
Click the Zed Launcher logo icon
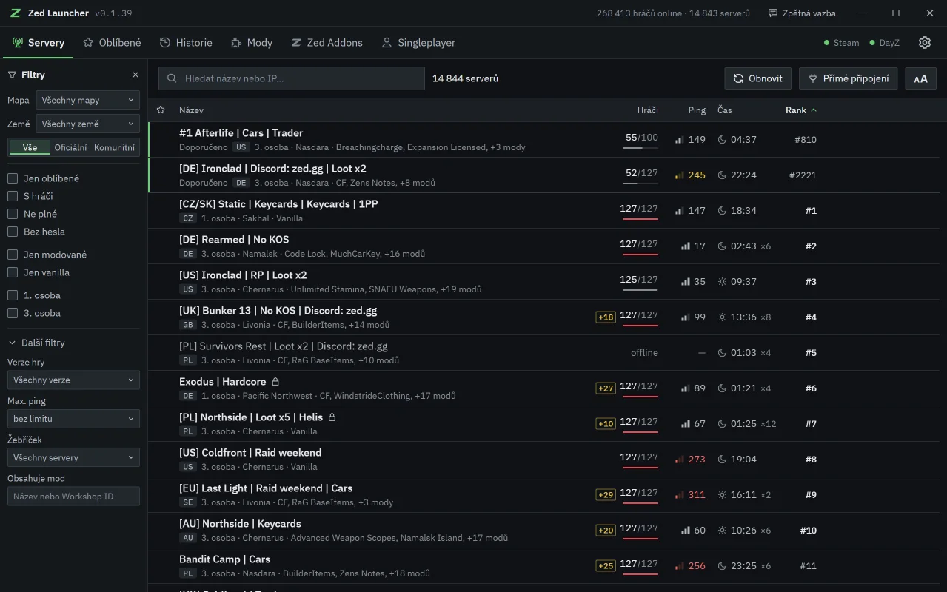(16, 13)
